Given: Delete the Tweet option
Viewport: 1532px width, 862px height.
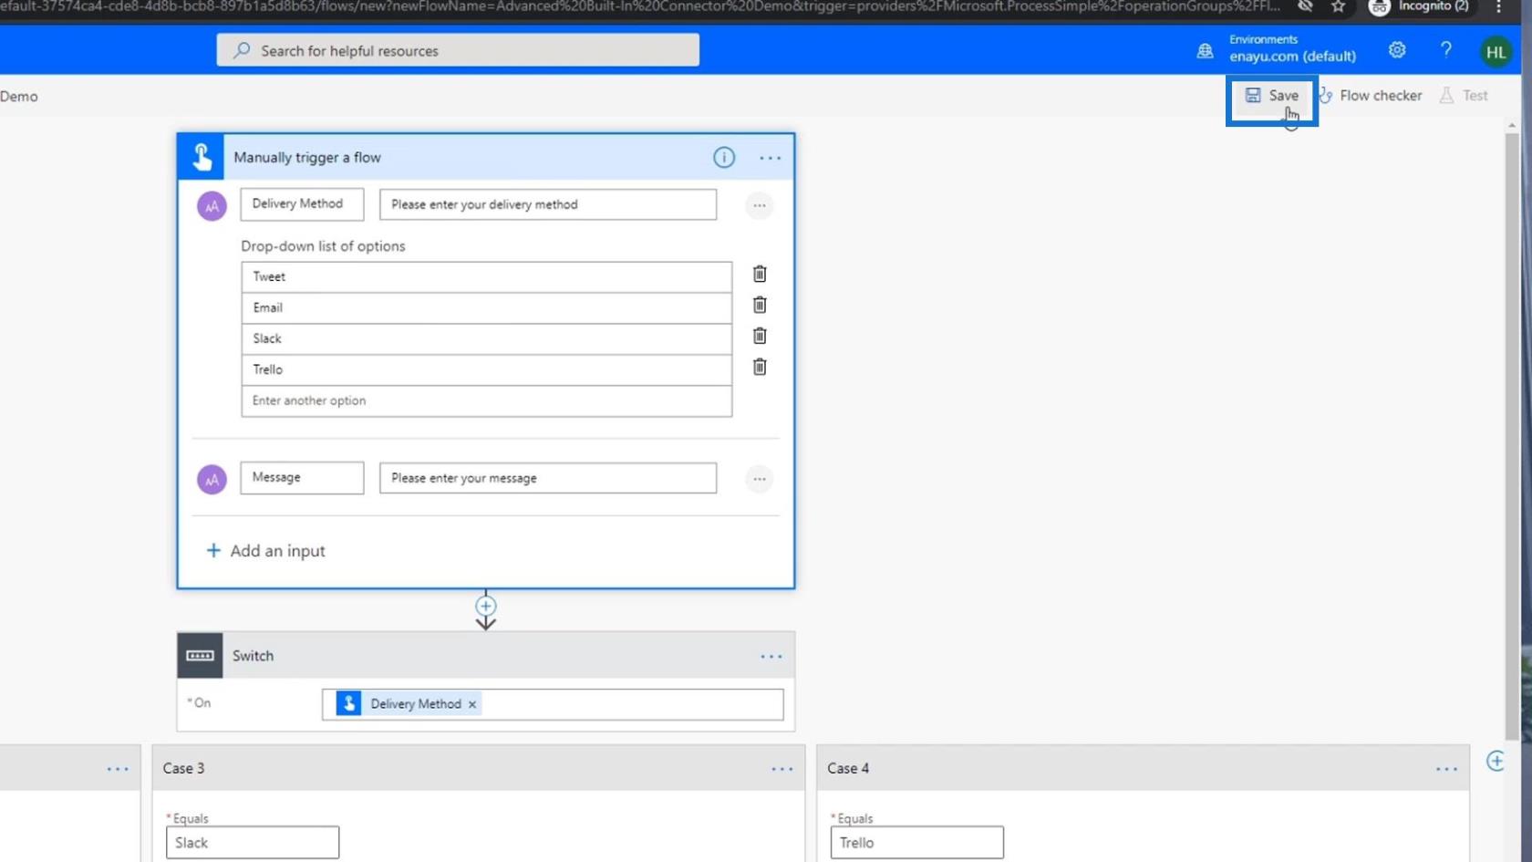Looking at the screenshot, I should click(x=759, y=274).
